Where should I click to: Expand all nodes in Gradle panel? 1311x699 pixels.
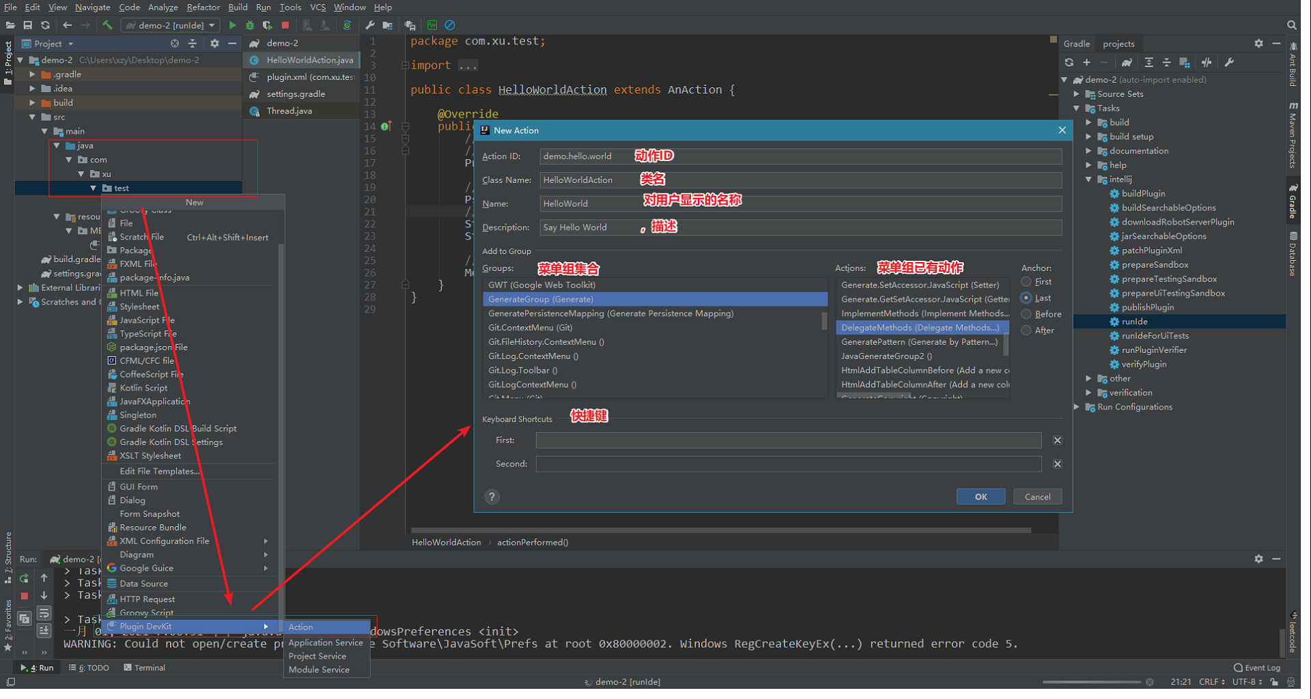click(1149, 62)
